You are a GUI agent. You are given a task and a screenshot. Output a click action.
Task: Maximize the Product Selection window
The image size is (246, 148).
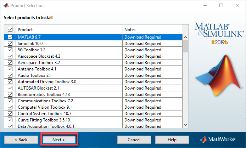(x=221, y=5)
